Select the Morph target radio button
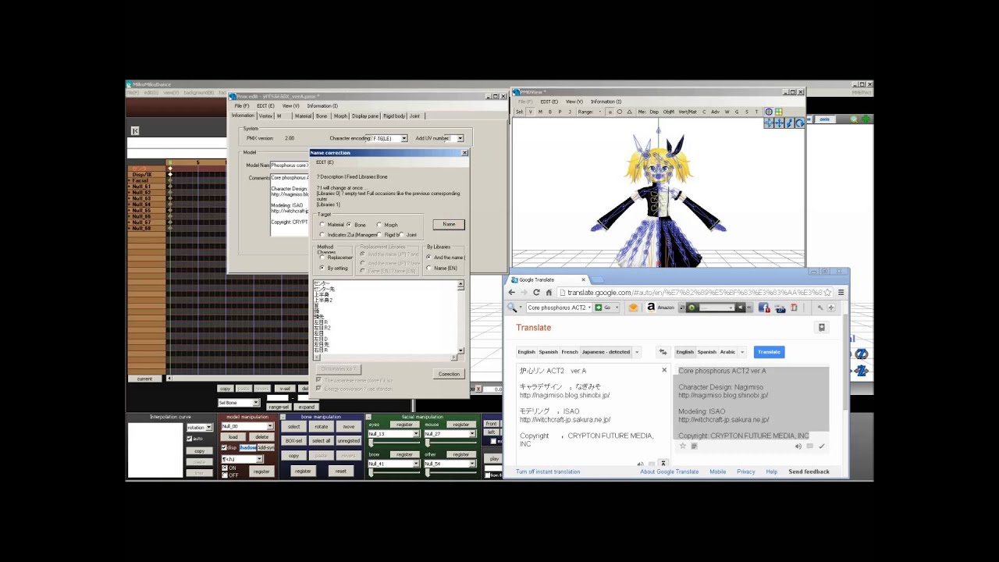999x562 pixels. click(x=379, y=225)
